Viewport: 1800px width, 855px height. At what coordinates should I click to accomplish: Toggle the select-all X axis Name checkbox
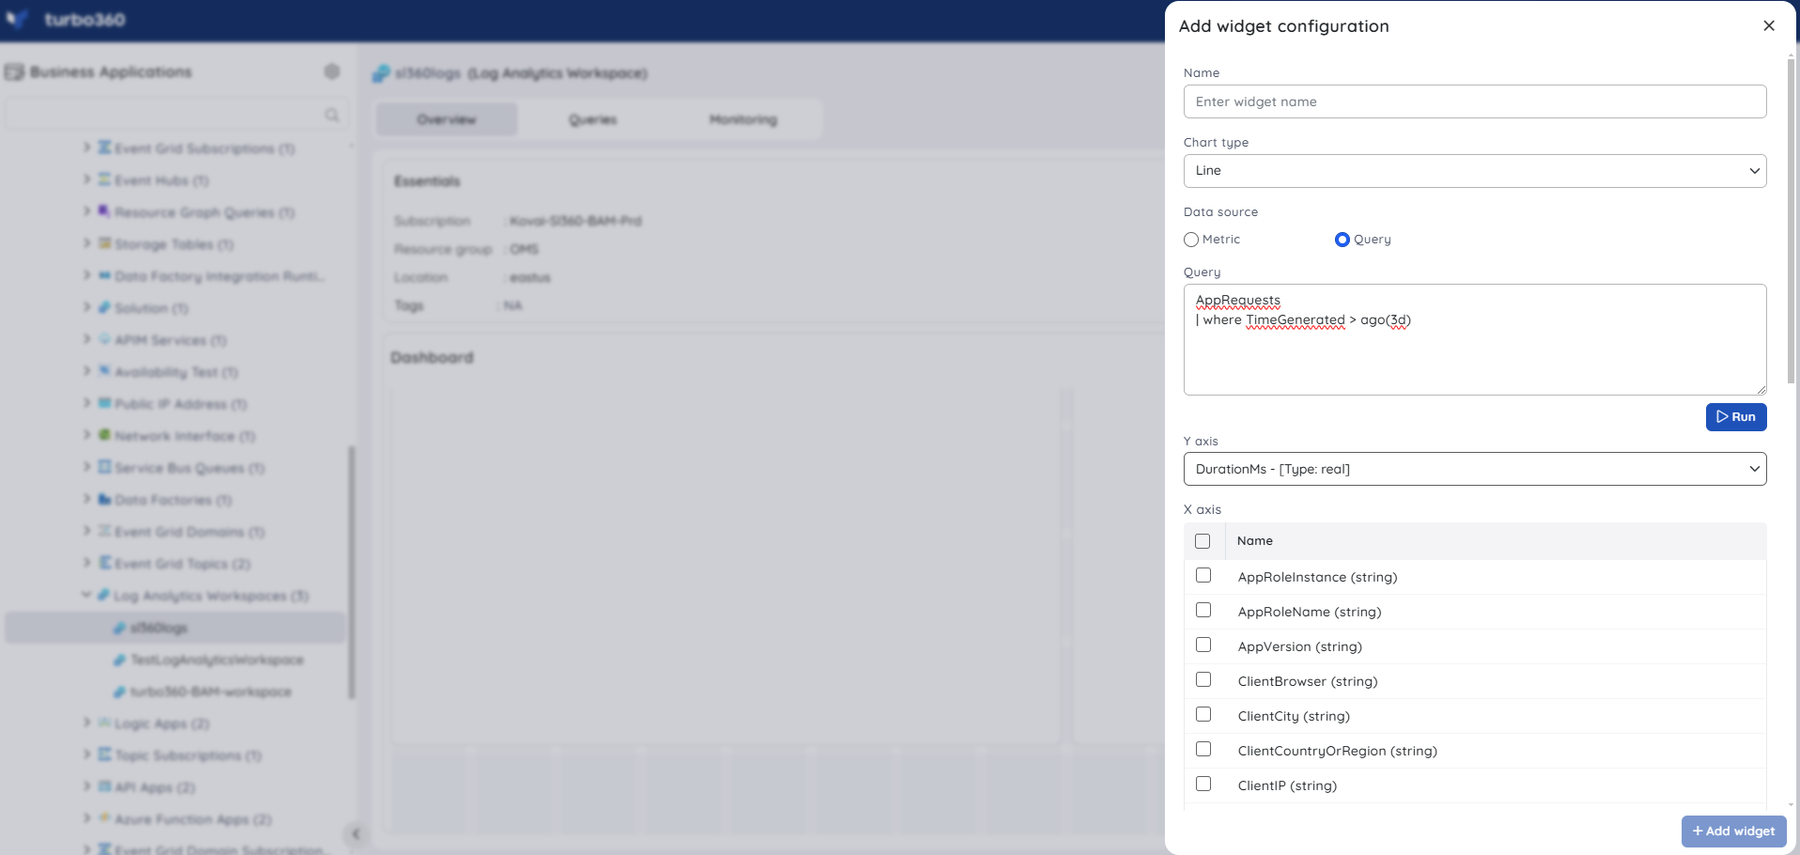coord(1203,541)
